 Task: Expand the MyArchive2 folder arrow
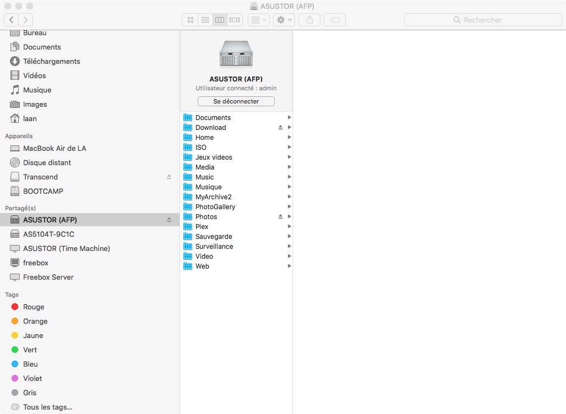(x=289, y=197)
